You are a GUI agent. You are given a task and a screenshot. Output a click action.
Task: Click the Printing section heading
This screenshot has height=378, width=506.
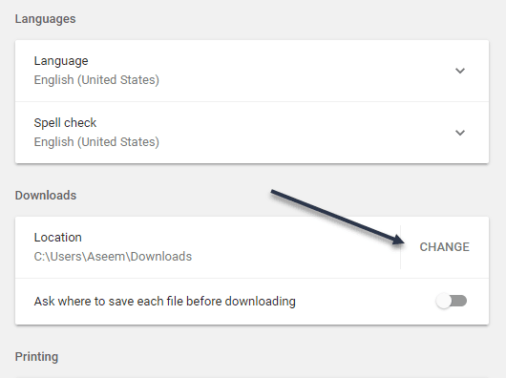pos(36,357)
